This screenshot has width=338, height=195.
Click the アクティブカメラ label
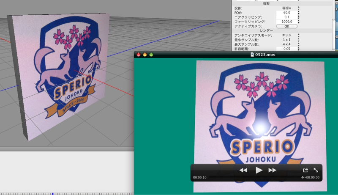pos(248,26)
